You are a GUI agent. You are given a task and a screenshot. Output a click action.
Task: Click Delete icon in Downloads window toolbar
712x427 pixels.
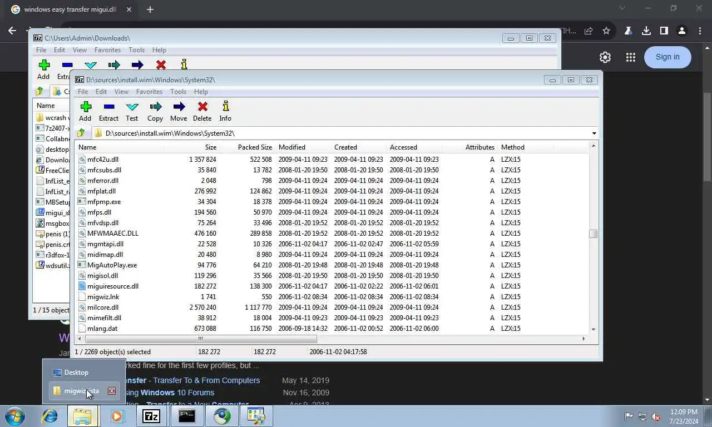[161, 64]
